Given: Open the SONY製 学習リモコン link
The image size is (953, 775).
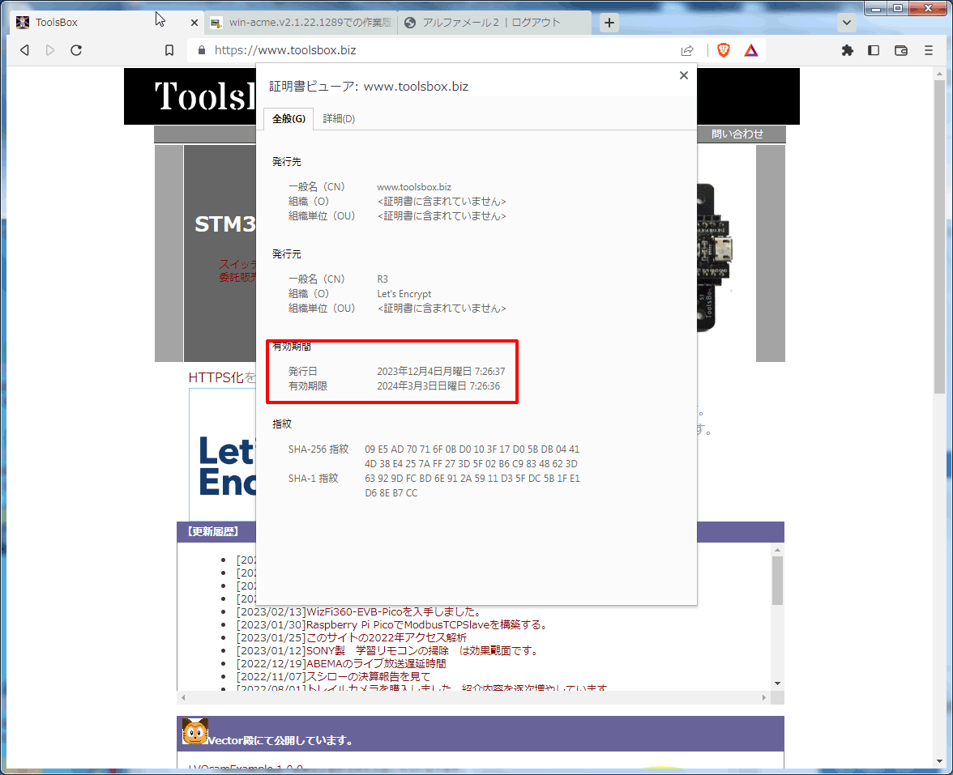Looking at the screenshot, I should coord(422,651).
